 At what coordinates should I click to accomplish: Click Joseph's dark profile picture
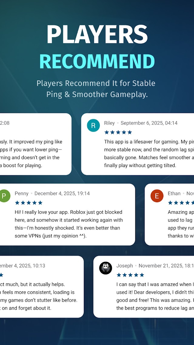[105, 268]
